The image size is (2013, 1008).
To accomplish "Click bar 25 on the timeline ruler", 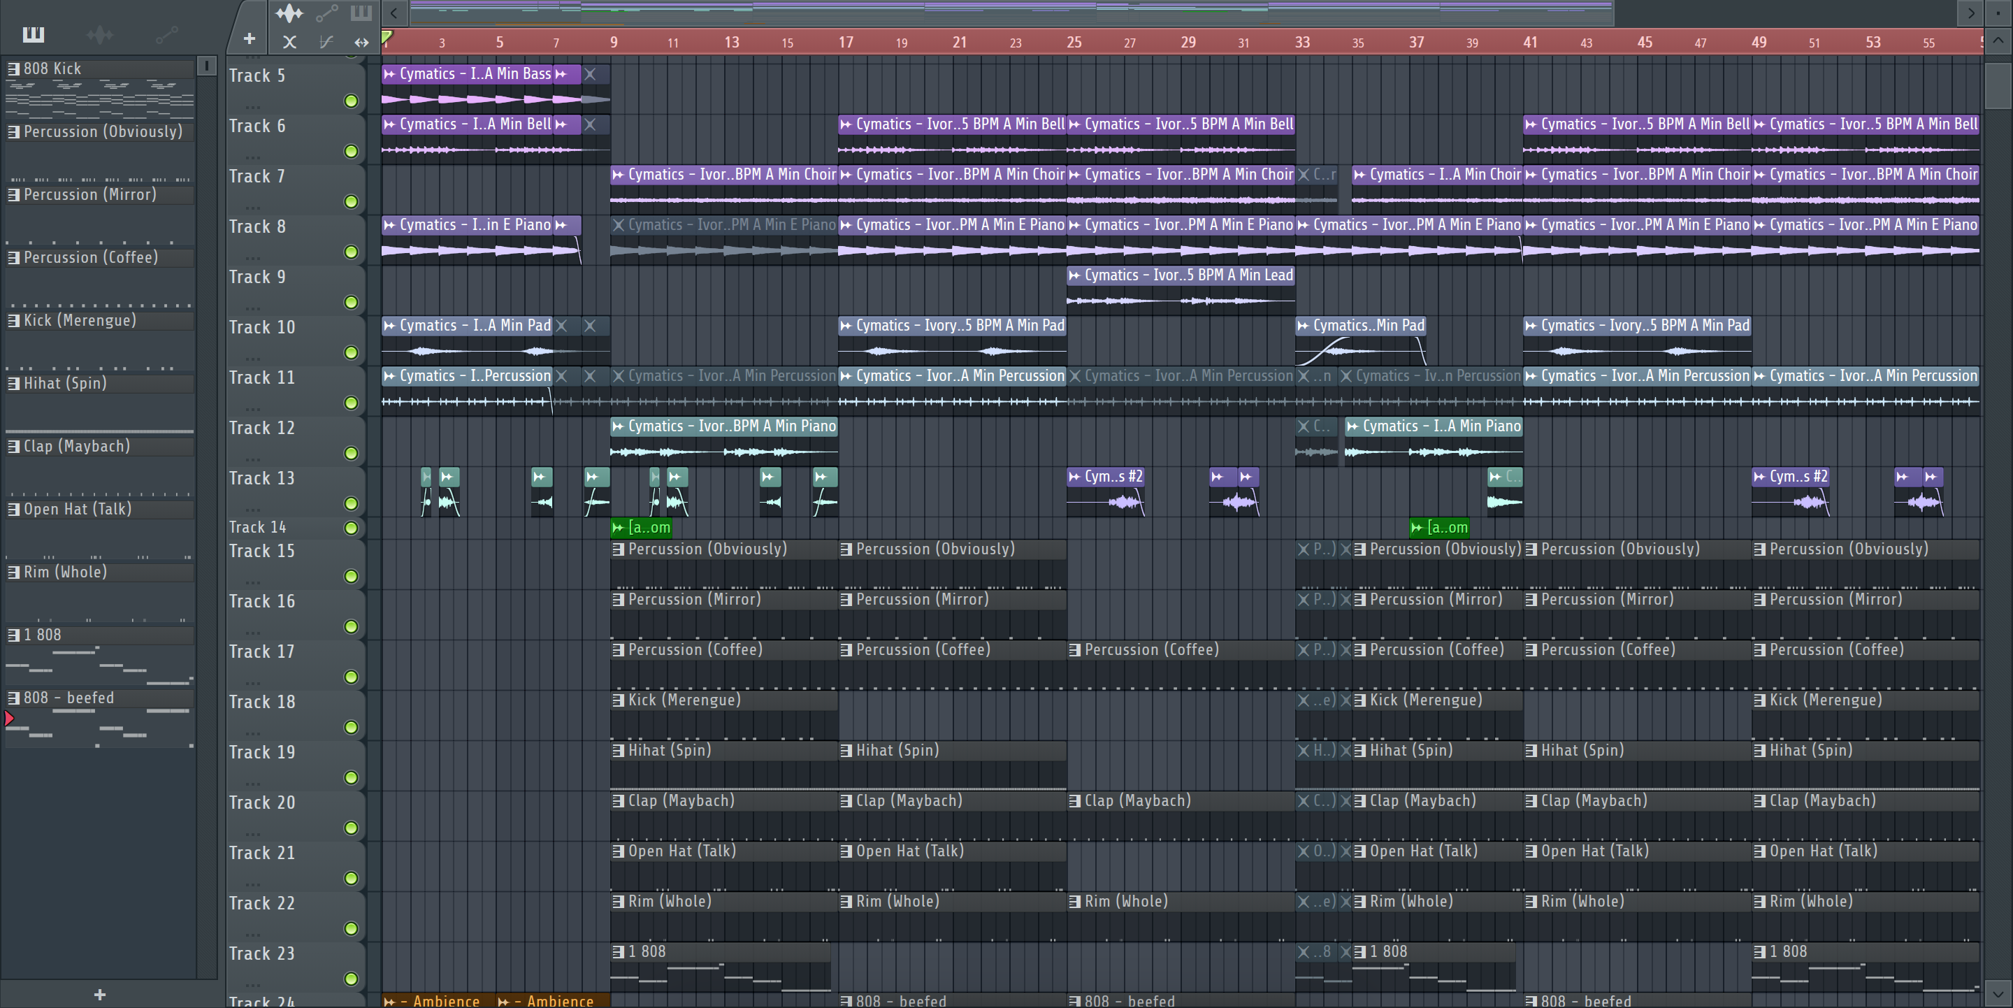I will click(1074, 42).
